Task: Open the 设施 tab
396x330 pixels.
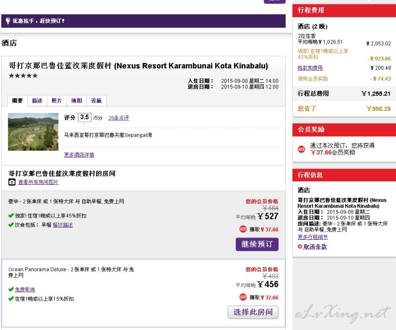Action: [x=96, y=101]
